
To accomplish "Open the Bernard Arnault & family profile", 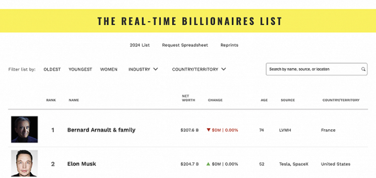I will [101, 130].
